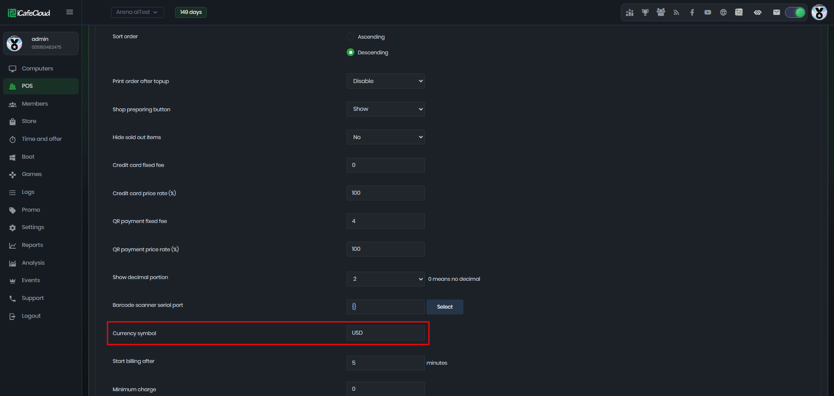Collapse the sidebar with the hamburger icon
Viewport: 834px width, 396px height.
[69, 12]
